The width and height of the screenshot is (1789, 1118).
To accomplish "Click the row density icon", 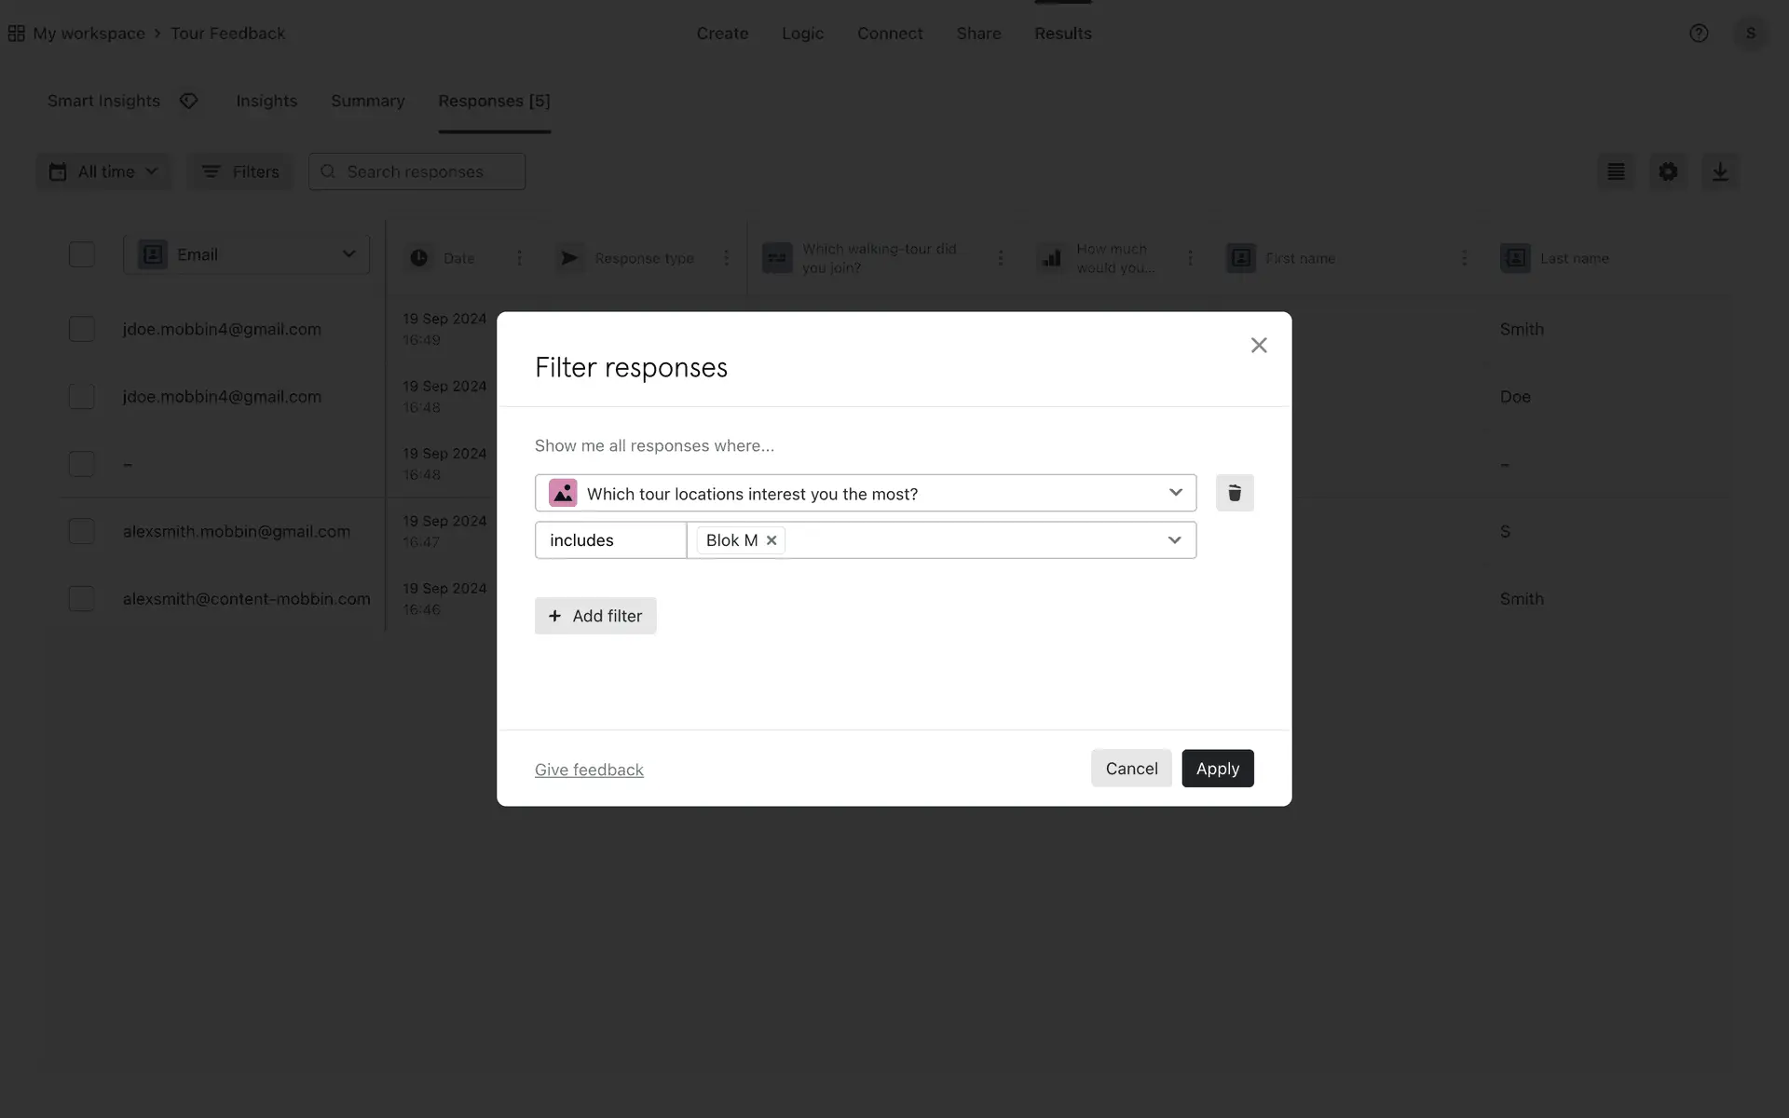I will point(1616,171).
